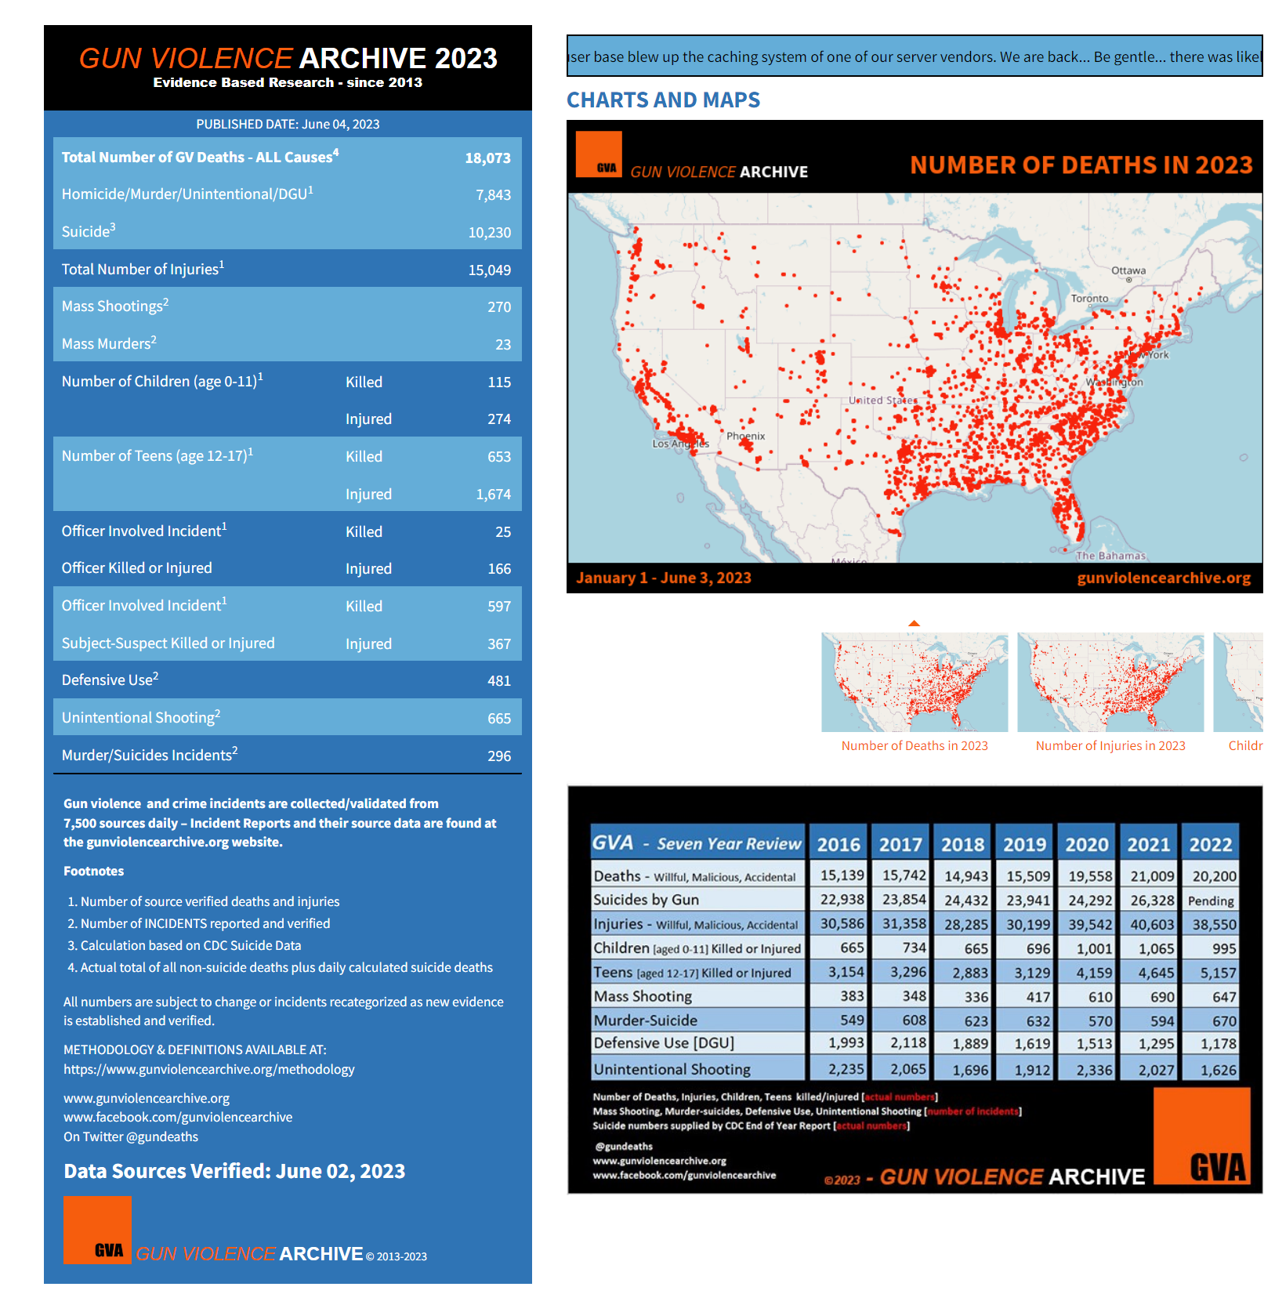Click PUBLISHED DATE: June 04, 2023 text
Screen dimensions: 1275x1294
288,124
